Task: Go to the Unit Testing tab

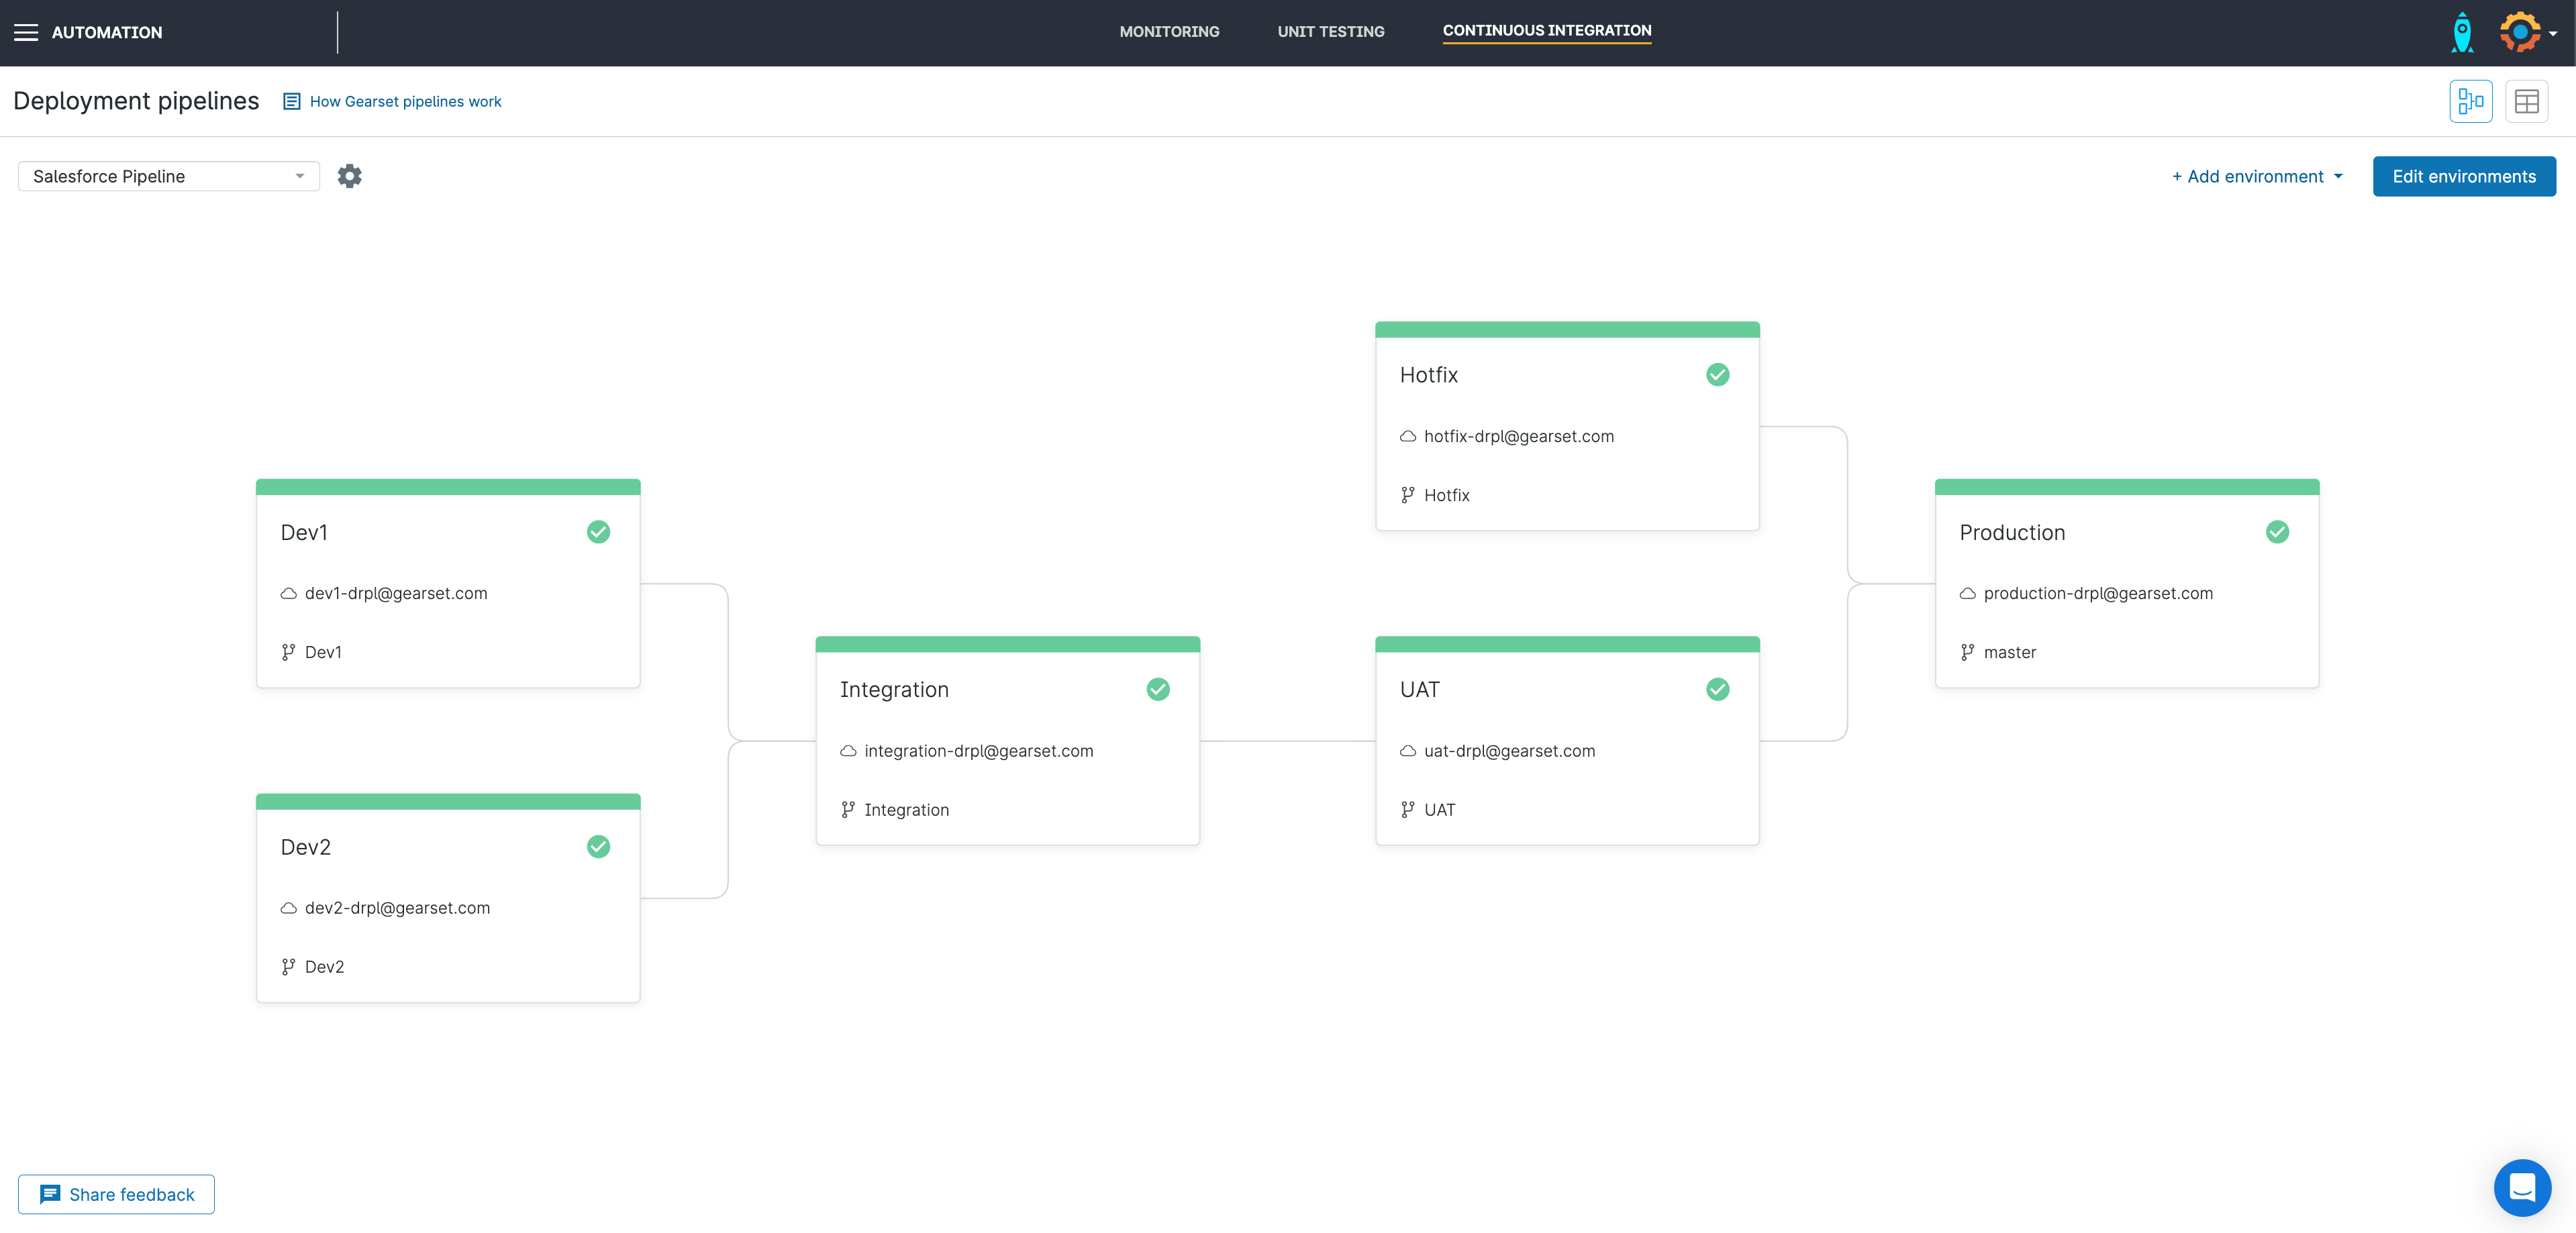Action: [x=1330, y=32]
